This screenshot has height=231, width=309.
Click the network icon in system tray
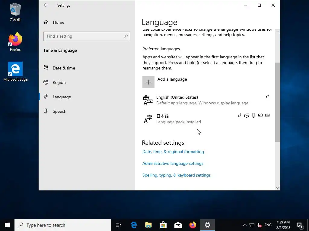tap(252, 225)
